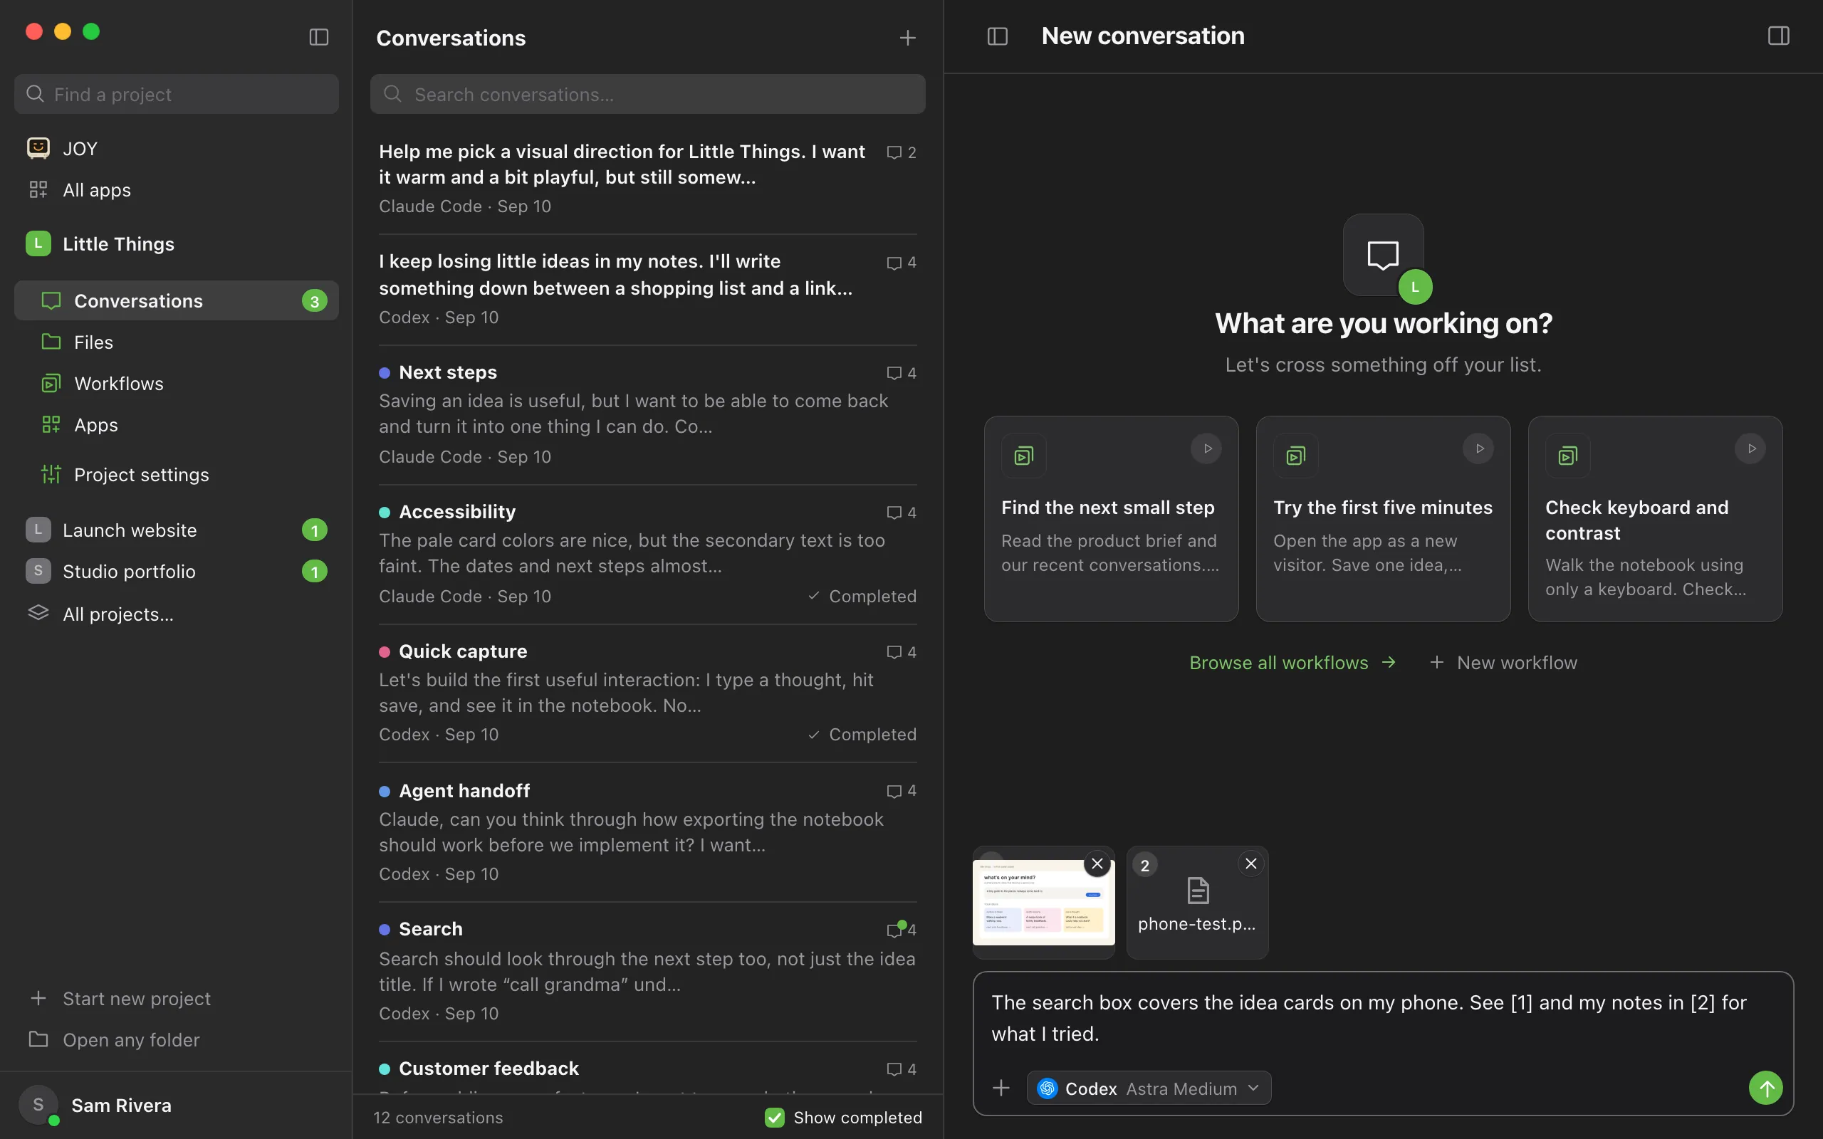1823x1139 pixels.
Task: Toggle the left sidebar panel icon
Action: tap(318, 37)
